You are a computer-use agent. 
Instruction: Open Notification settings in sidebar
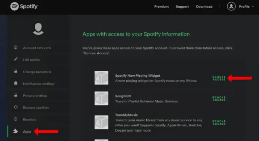coord(39,84)
